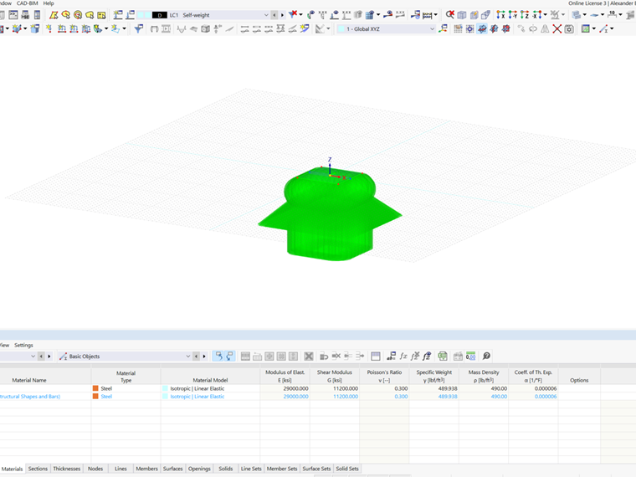Click the red X delete icon
This screenshot has height=477, width=636.
pos(557,28)
